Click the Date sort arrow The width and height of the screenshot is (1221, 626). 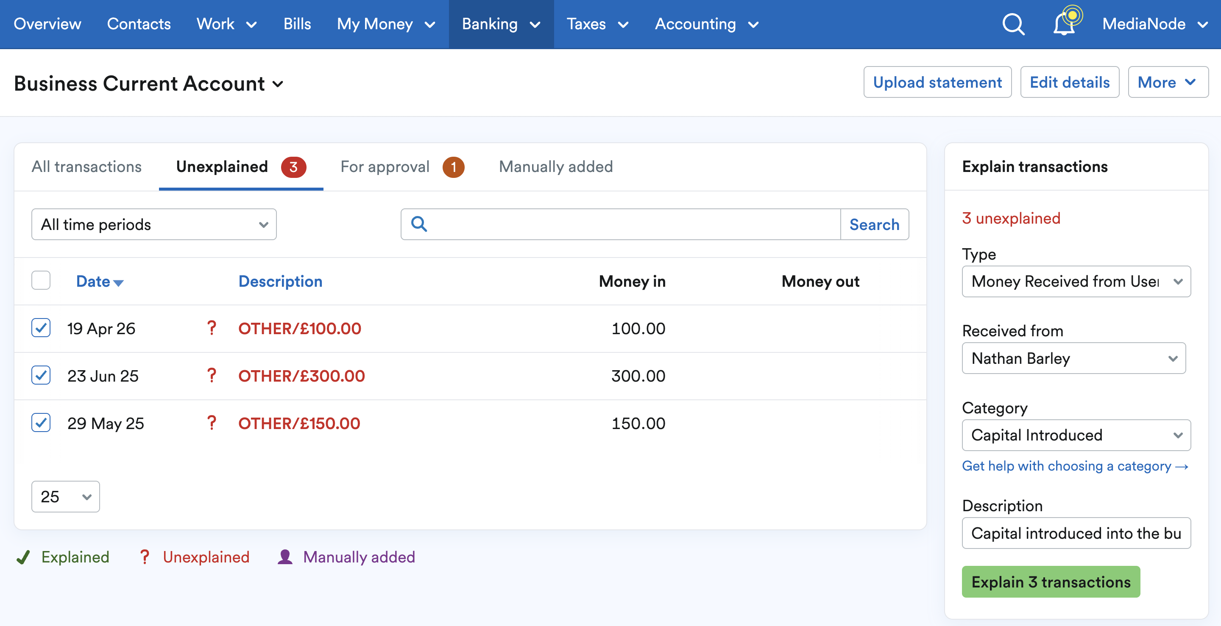coord(119,283)
